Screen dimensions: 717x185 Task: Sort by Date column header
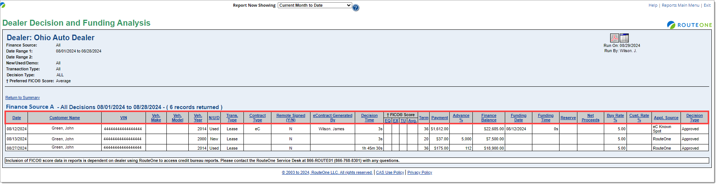pos(17,118)
